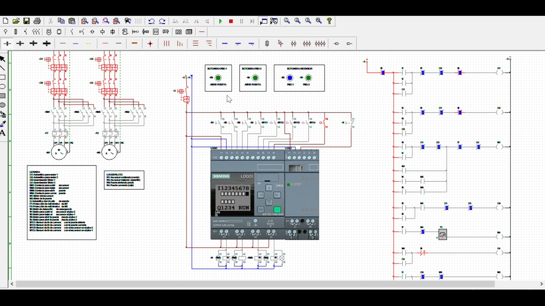Screen dimensions: 545x306
Task: Print the circuit diagram
Action: click(x=37, y=21)
